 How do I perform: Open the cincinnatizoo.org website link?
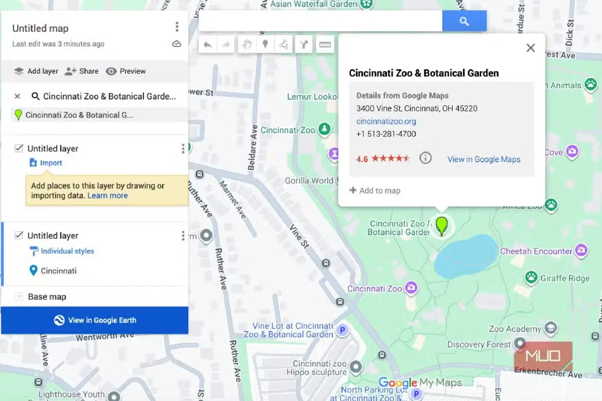386,121
